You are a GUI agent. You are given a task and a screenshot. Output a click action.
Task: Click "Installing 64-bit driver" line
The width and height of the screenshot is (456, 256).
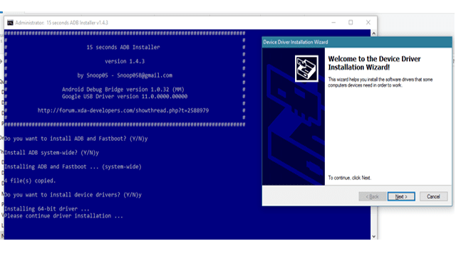(46, 208)
